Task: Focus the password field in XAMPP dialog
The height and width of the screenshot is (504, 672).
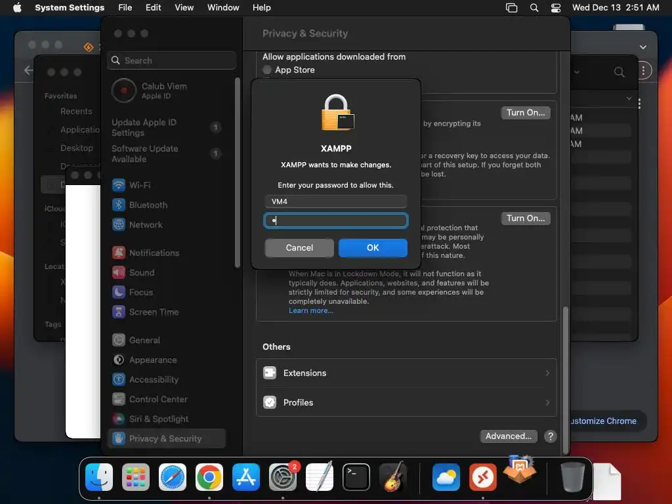Action: click(x=335, y=220)
